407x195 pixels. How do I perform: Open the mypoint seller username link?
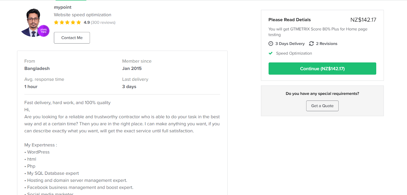tap(63, 7)
